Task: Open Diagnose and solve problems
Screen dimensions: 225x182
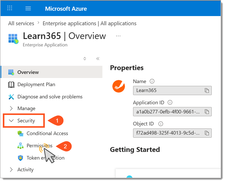Action: 50,97
